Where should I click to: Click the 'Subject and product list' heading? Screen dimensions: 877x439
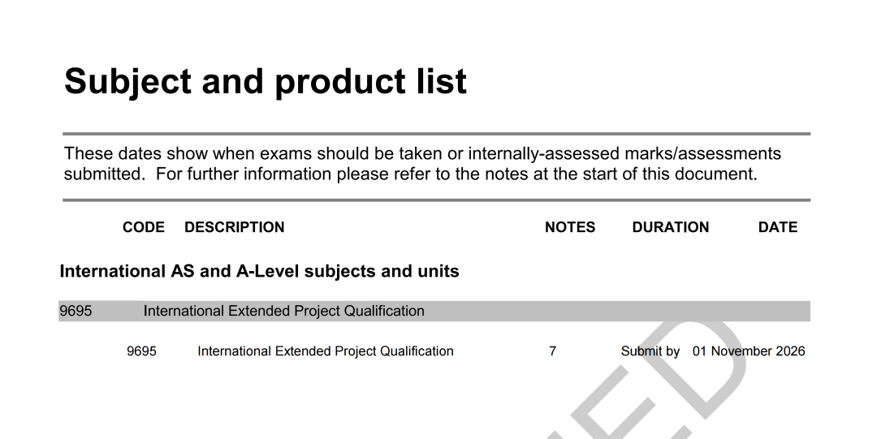click(x=265, y=82)
